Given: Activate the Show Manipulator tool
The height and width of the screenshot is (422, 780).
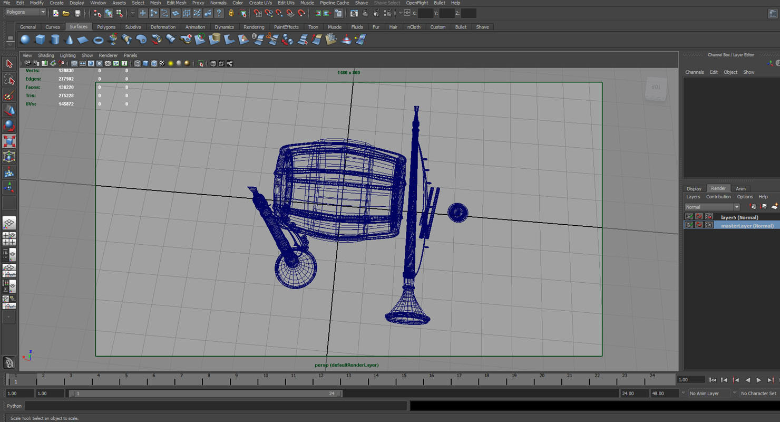Looking at the screenshot, I should pos(9,188).
